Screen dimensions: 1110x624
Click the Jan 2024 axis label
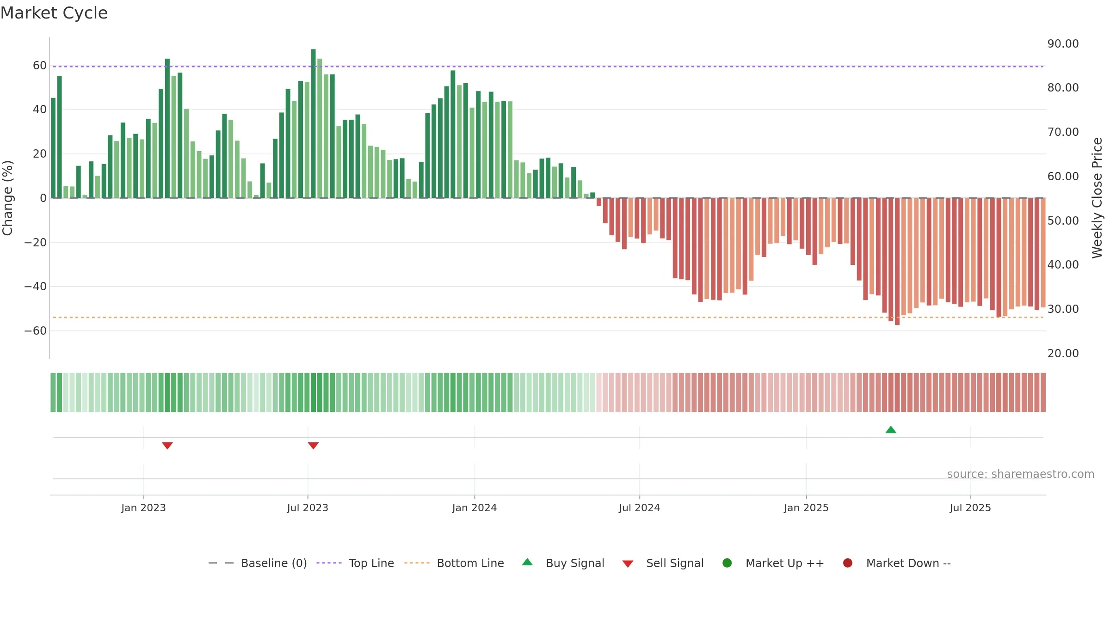click(475, 508)
